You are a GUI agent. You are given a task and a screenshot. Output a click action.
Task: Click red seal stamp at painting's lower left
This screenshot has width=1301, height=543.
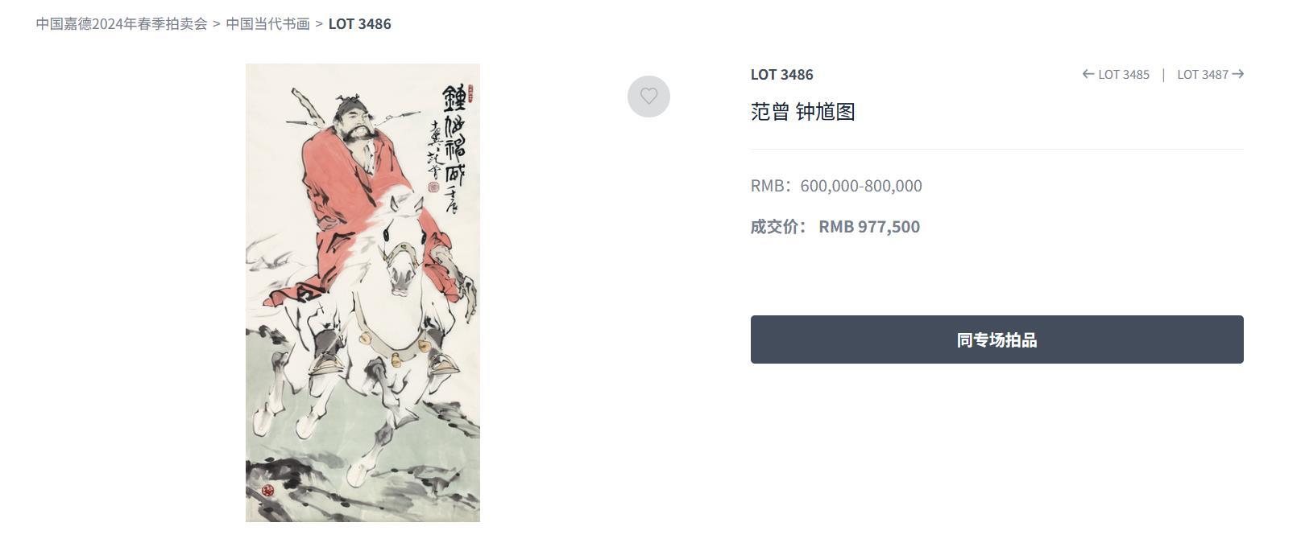267,490
